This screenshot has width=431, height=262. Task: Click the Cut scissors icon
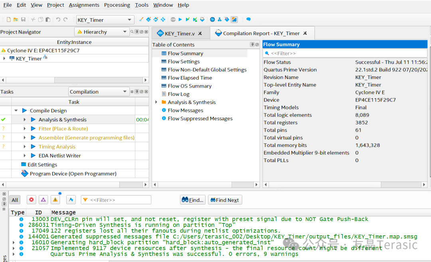(33, 20)
